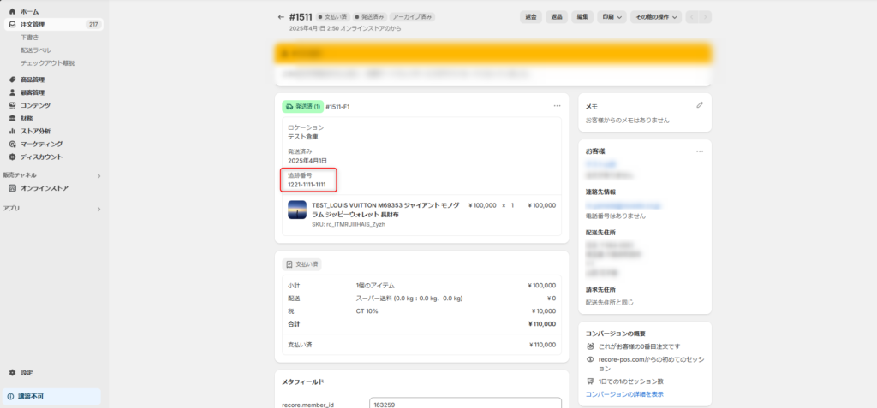Expand the アプリ section chevron
Image resolution: width=877 pixels, height=408 pixels.
(98, 209)
